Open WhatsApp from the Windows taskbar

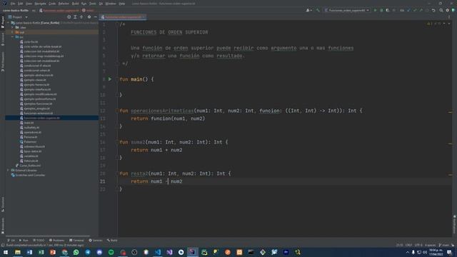[x=76, y=252]
